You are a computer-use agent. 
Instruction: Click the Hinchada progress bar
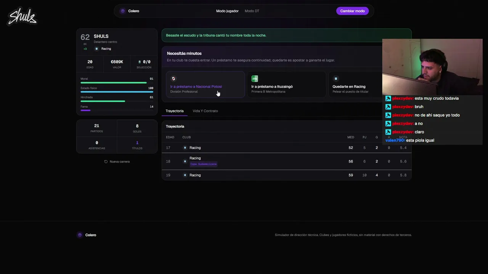click(117, 101)
